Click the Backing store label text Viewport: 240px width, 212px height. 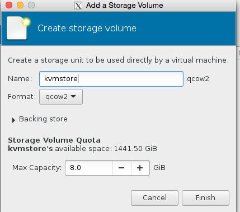pyautogui.click(x=43, y=119)
